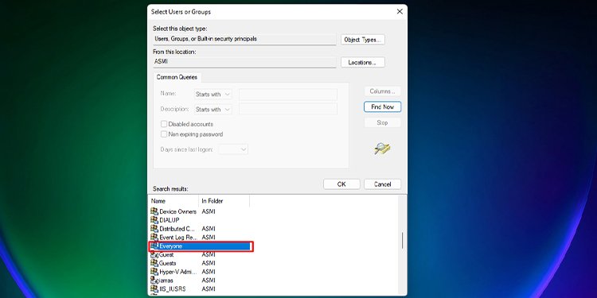Select the Hyper-V Admi... result name
The image size is (597, 298).
(x=178, y=272)
